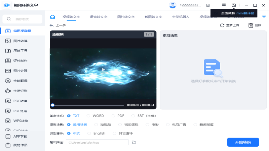Switch to mini window mode icon
This screenshot has height=151, width=269.
tap(234, 5)
